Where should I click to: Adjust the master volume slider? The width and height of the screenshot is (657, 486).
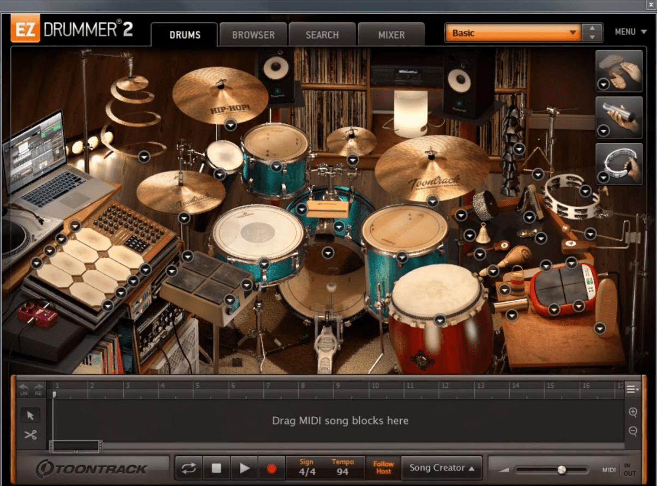coord(562,470)
